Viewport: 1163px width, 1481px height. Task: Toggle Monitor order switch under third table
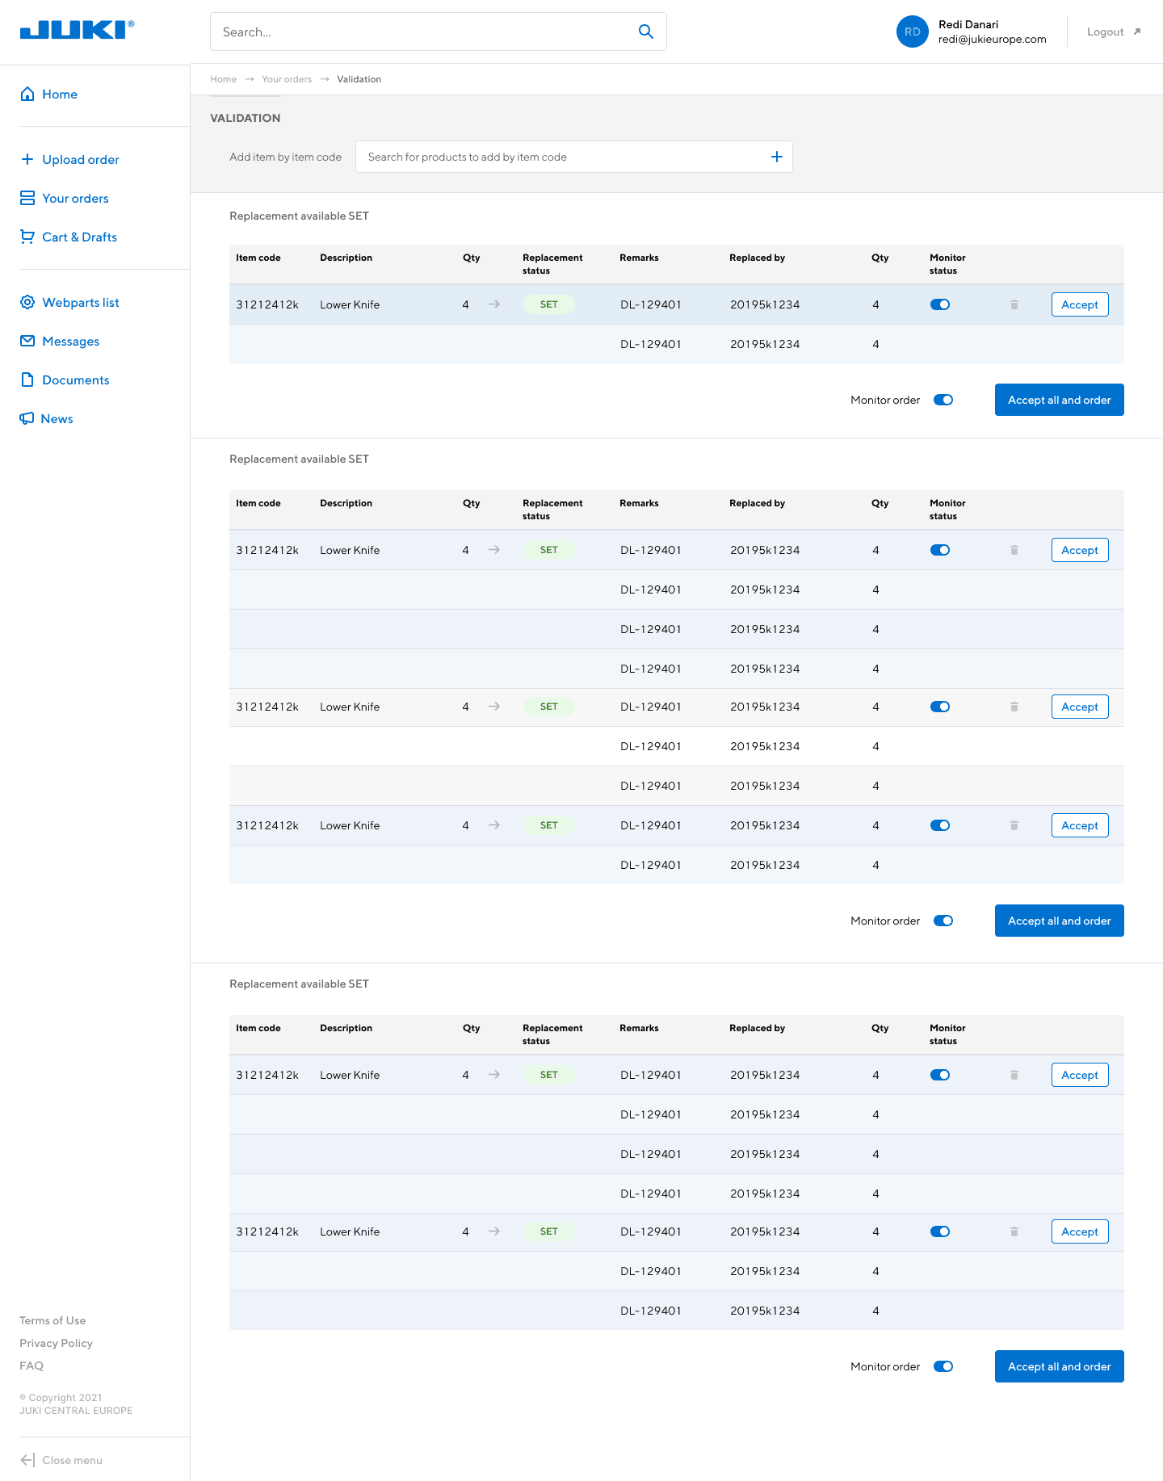click(943, 1366)
